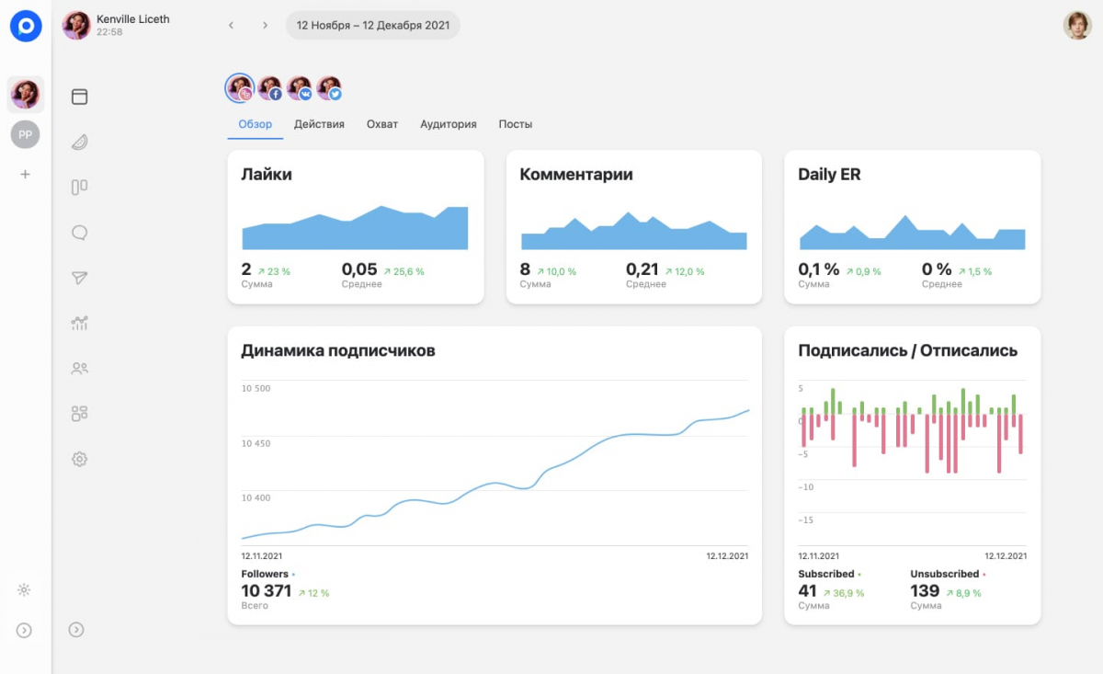Toggle light theme with the sun icon
The width and height of the screenshot is (1103, 674).
[25, 589]
